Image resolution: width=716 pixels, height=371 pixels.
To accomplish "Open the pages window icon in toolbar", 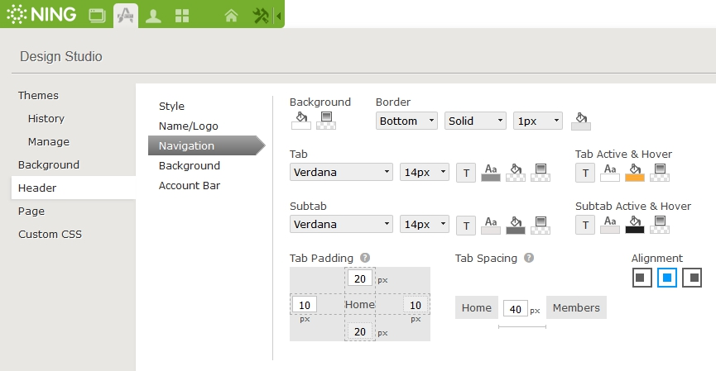I will click(x=98, y=16).
